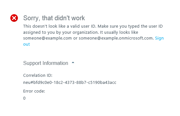Viewport: 180px width, 116px height.
Task: Click the someone@example.com sample address
Action: click(47, 38)
